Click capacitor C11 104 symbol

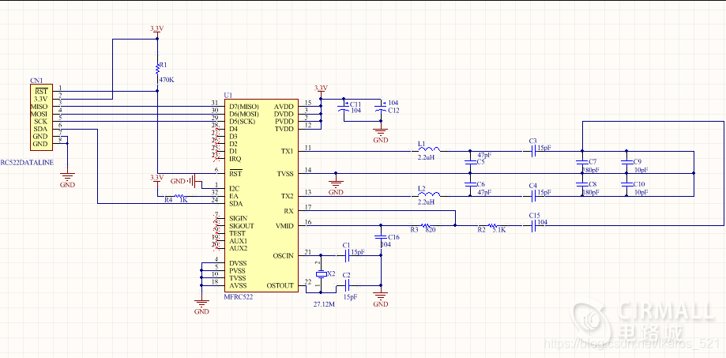(343, 109)
